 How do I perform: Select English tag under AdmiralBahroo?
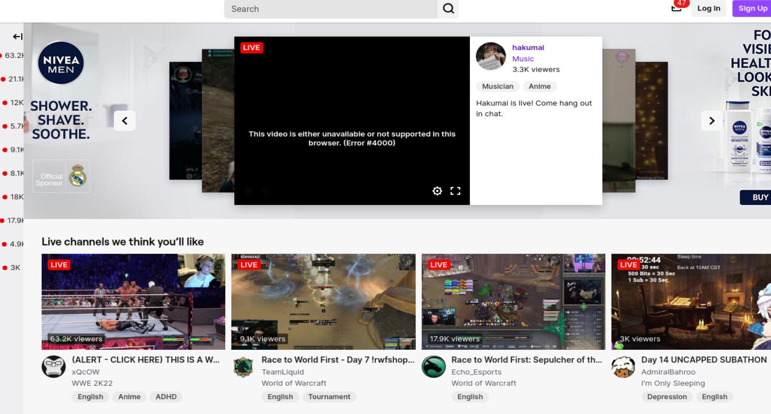714,396
